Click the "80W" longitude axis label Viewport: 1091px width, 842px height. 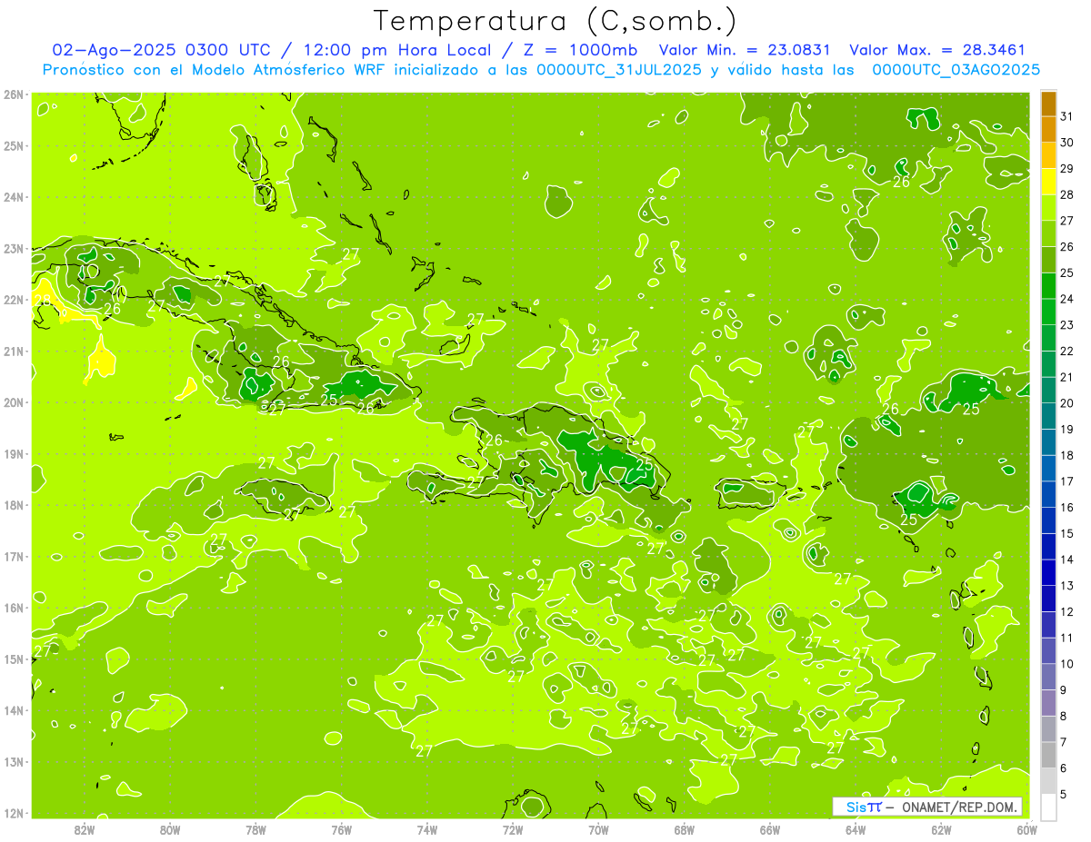(x=170, y=829)
